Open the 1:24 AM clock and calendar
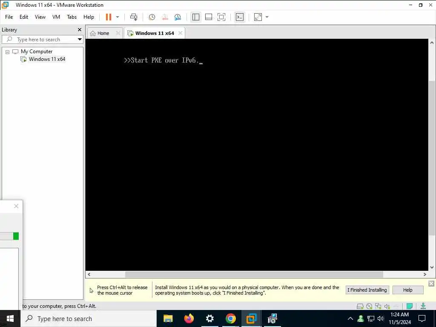Image resolution: width=436 pixels, height=327 pixels. coord(399,318)
